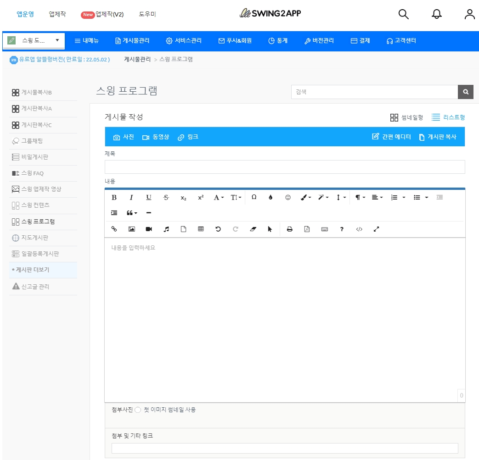Switch to 리스트형 view
This screenshot has height=460, width=479.
click(448, 117)
